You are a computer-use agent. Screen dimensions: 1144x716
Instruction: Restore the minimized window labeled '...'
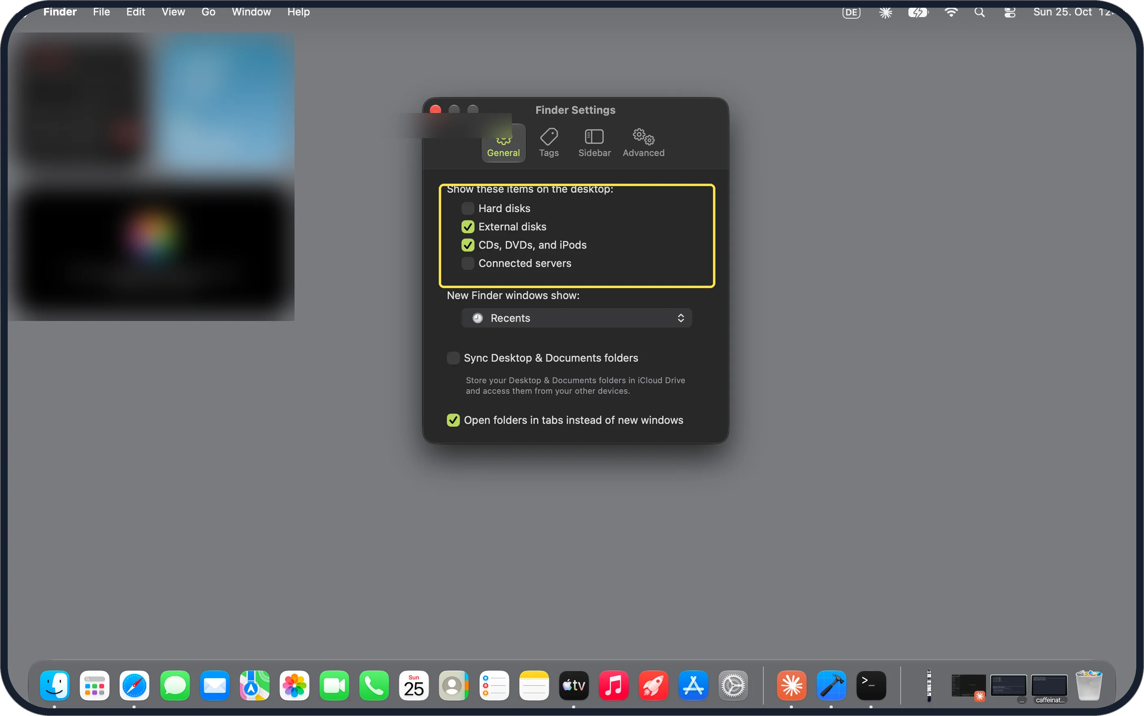click(x=1008, y=688)
